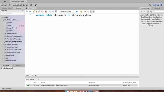
Task: Toggle the right secondary sidebar
Action: pos(161,5)
